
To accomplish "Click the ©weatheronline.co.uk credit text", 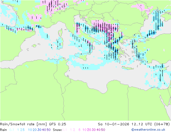I will point(148,130).
